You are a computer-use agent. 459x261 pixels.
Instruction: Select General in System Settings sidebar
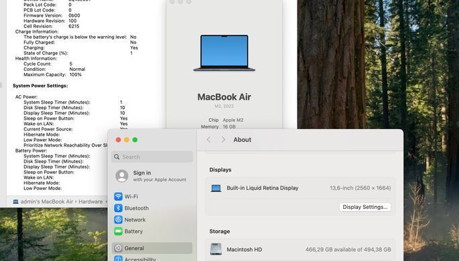[x=152, y=248]
